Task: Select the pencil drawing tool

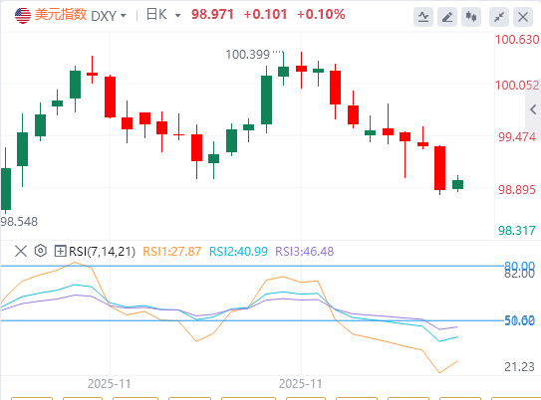Action: tap(447, 17)
